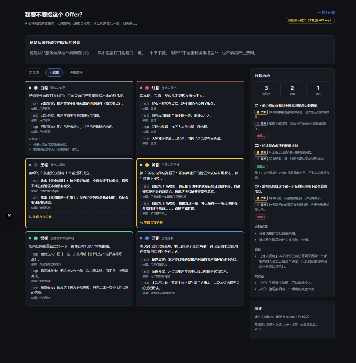
Task: Click the 已裁决 tag under C2
Action: click(261, 166)
